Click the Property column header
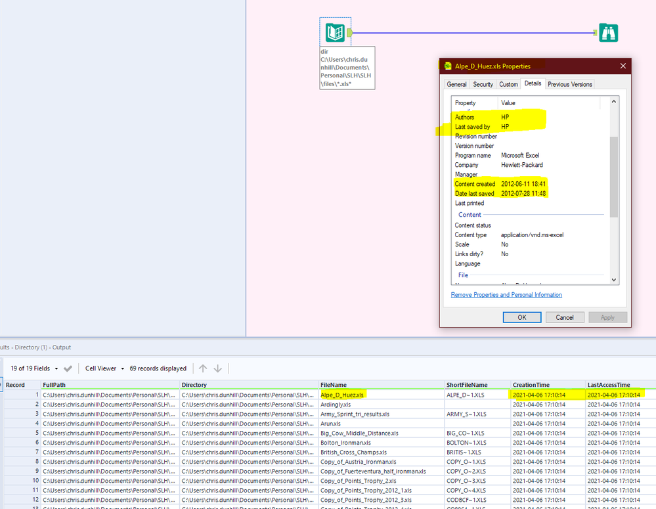Viewport: 656px width, 509px height. 474,102
